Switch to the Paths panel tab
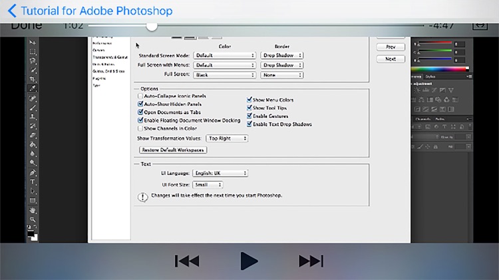 (440, 119)
